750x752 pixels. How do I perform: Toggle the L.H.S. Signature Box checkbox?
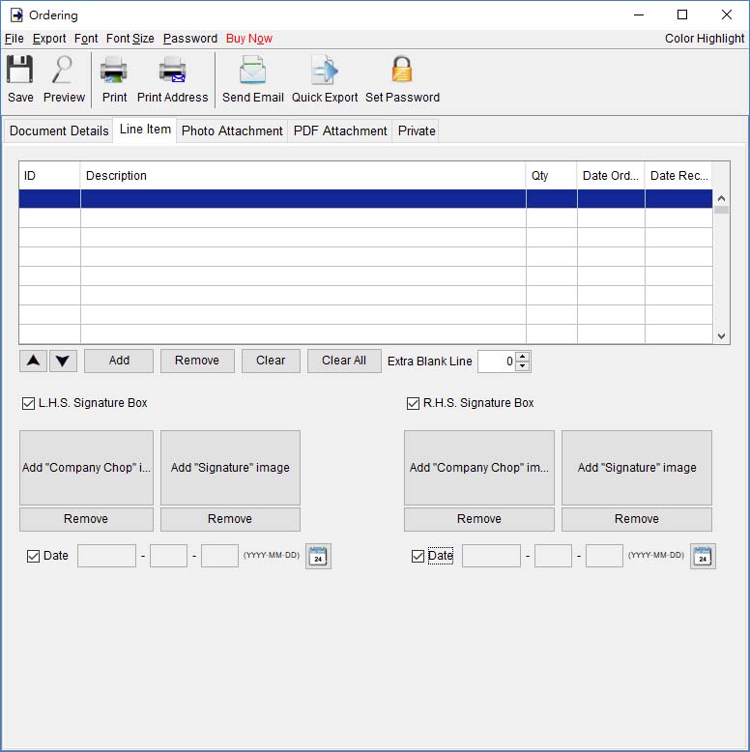(x=28, y=403)
